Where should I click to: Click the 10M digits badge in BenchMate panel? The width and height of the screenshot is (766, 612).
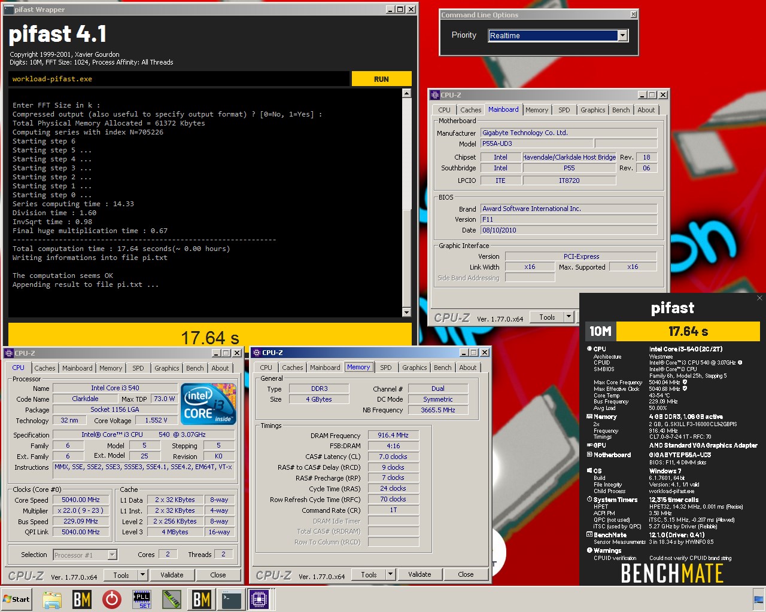tap(600, 331)
